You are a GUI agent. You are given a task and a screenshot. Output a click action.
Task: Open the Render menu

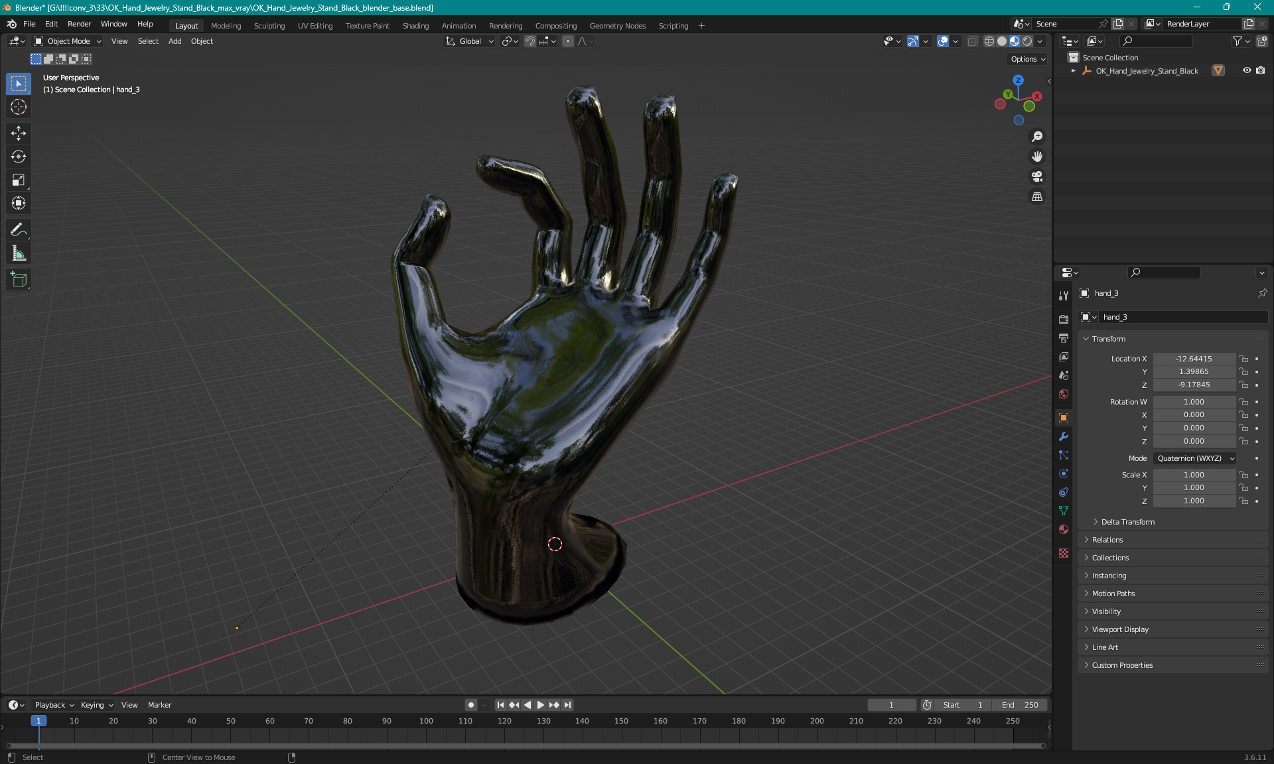click(79, 24)
